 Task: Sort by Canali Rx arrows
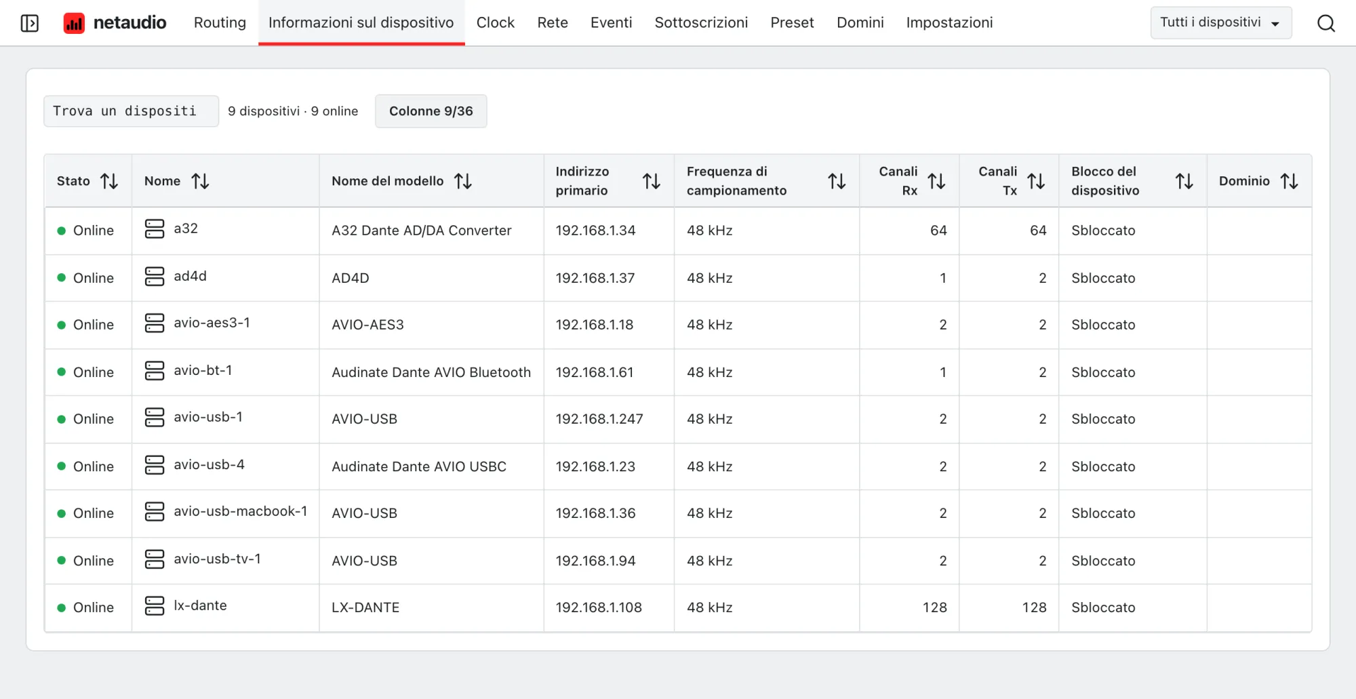[x=936, y=181]
